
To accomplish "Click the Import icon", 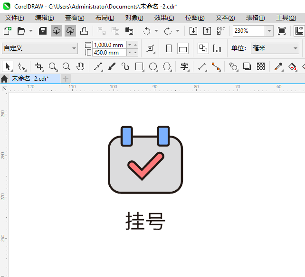I will coord(193,31).
